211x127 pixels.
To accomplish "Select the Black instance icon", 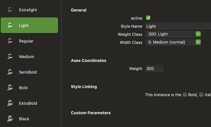I will 10,119.
